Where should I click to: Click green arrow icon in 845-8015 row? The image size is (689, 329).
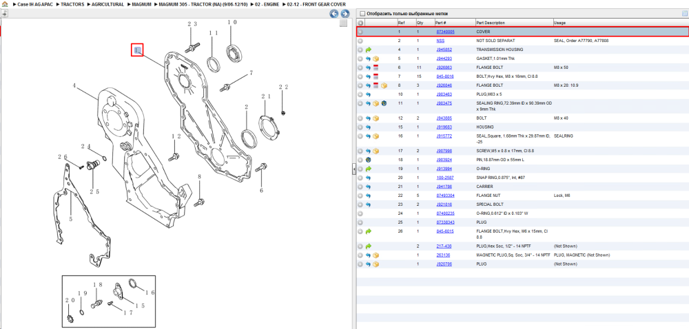pyautogui.click(x=368, y=231)
